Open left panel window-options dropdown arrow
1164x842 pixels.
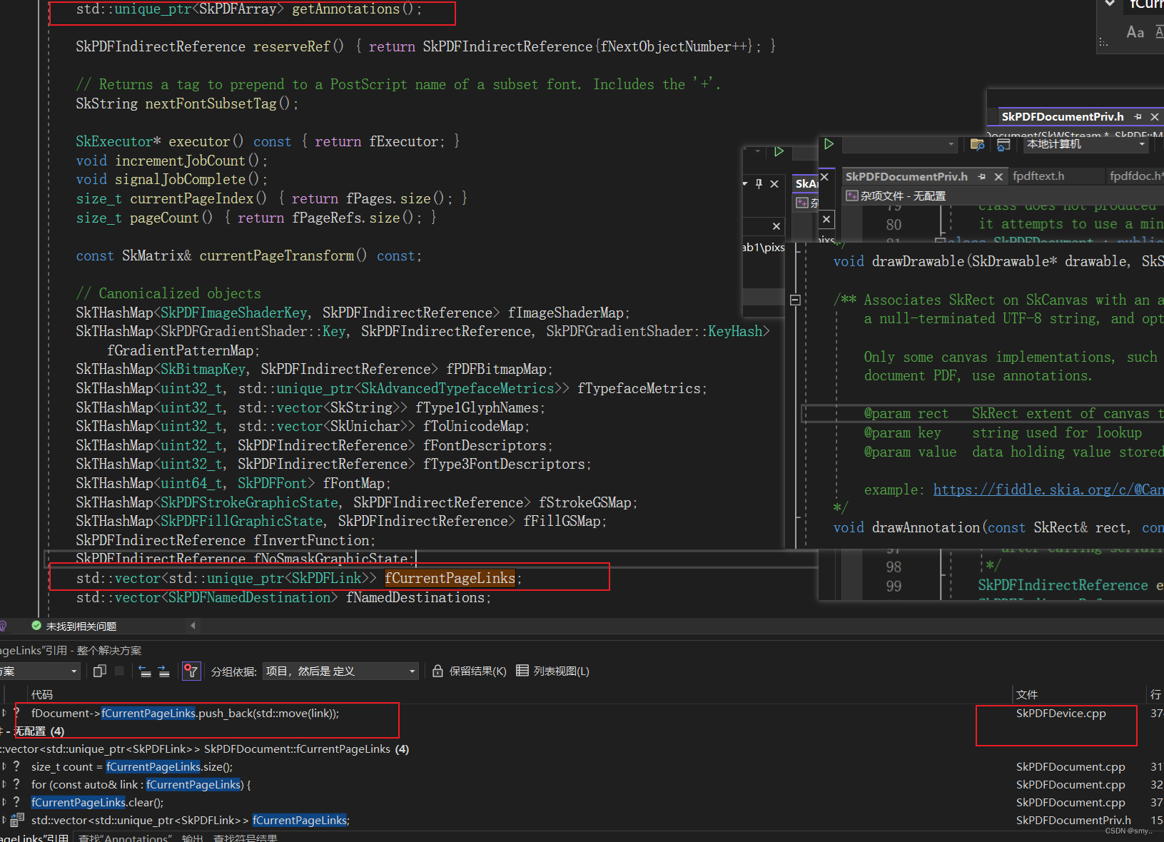pyautogui.click(x=746, y=183)
